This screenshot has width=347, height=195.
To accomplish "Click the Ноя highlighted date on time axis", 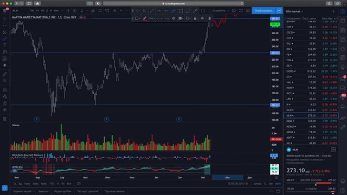I will tap(228, 177).
